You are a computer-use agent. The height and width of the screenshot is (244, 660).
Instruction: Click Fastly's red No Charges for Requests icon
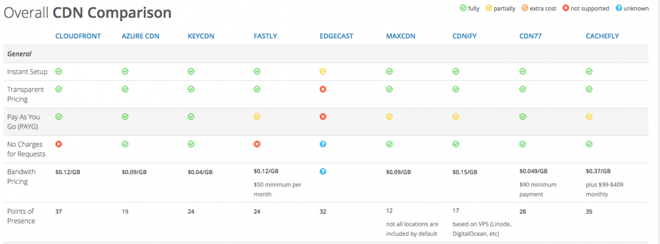pos(257,144)
